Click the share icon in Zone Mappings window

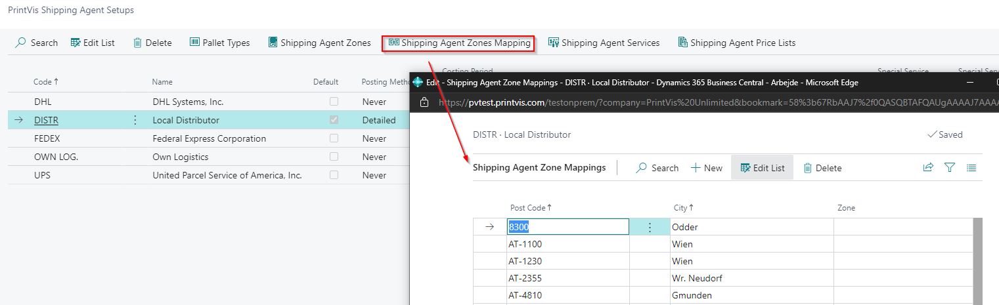click(x=928, y=167)
